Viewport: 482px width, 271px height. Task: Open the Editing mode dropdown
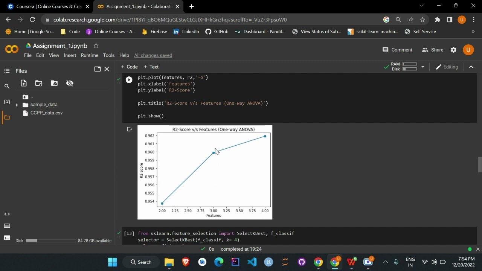447,67
